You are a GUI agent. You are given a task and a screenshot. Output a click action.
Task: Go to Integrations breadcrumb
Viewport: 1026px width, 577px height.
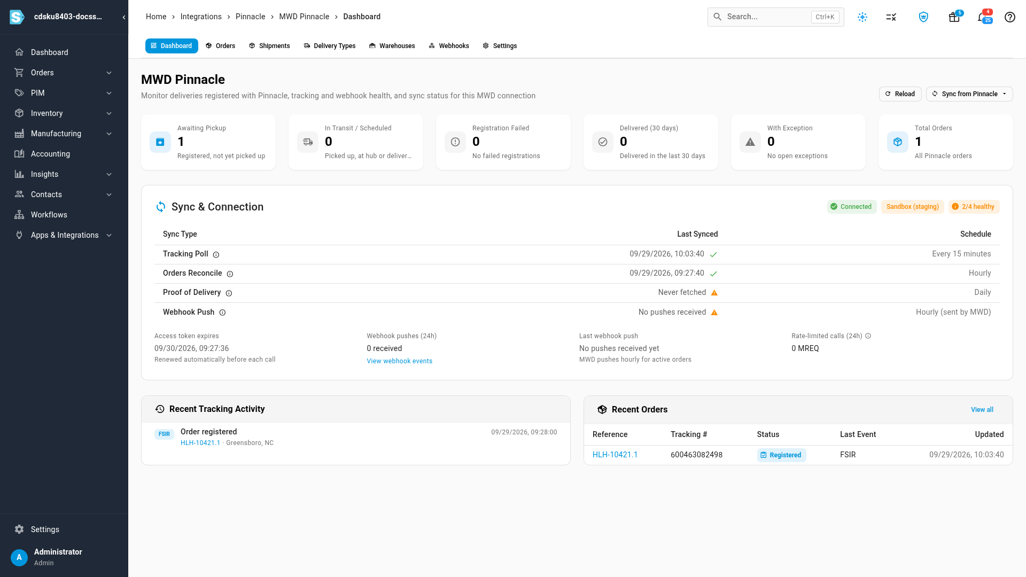pyautogui.click(x=201, y=17)
